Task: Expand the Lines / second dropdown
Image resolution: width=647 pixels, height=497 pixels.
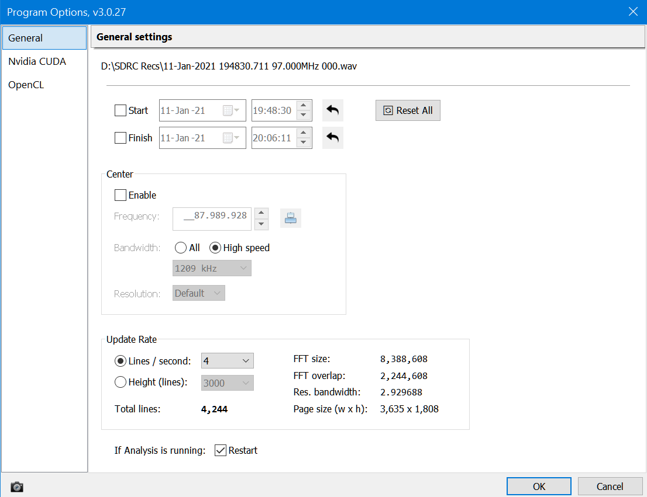Action: (x=228, y=361)
